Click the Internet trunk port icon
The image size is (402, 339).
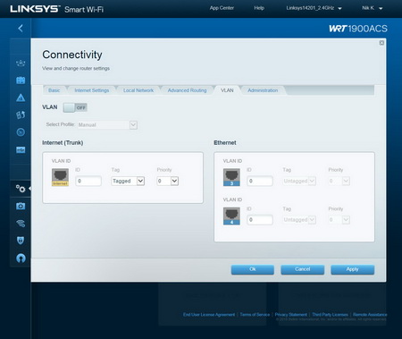tap(60, 177)
